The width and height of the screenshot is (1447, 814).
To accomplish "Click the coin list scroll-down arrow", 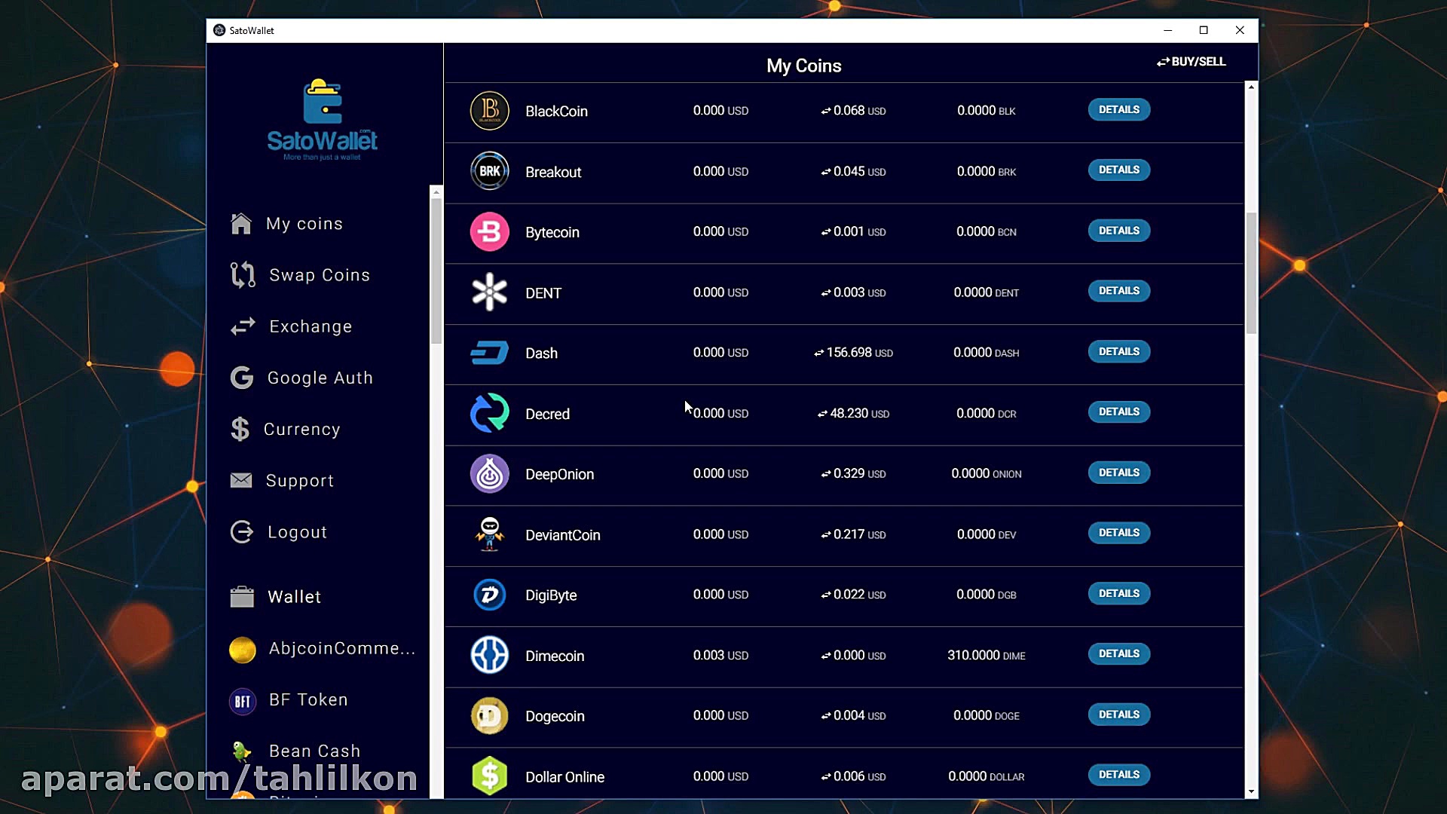I will pos(1251,791).
